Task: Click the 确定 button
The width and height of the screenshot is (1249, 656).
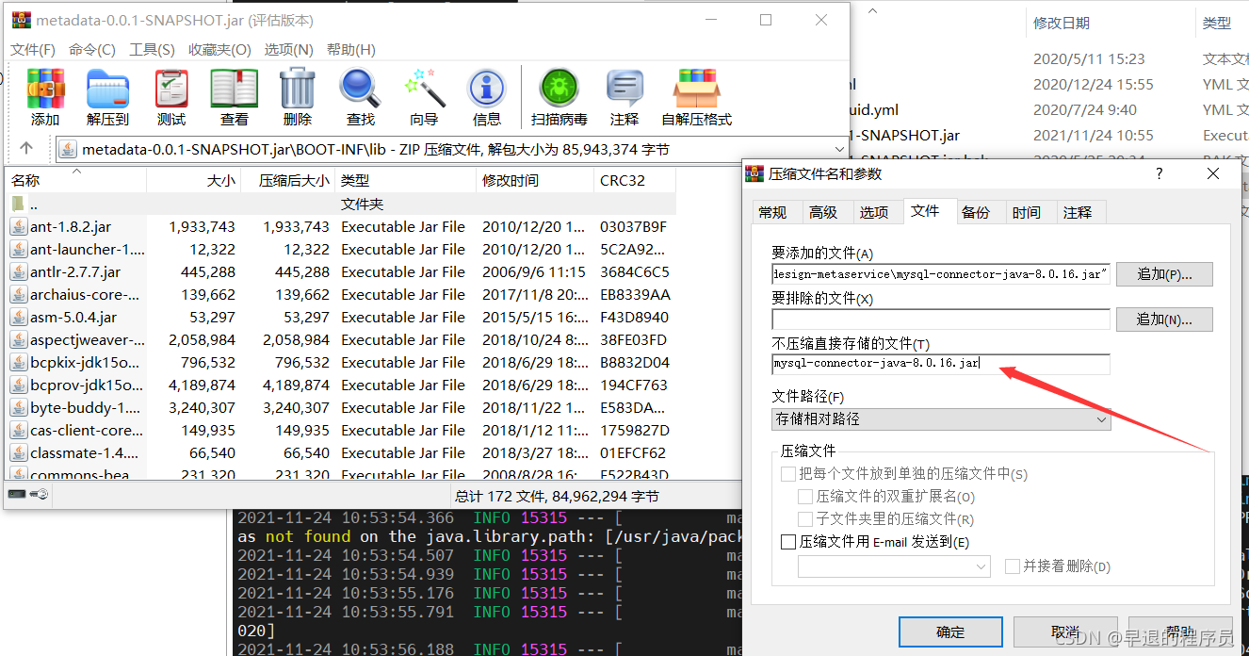Action: point(950,631)
